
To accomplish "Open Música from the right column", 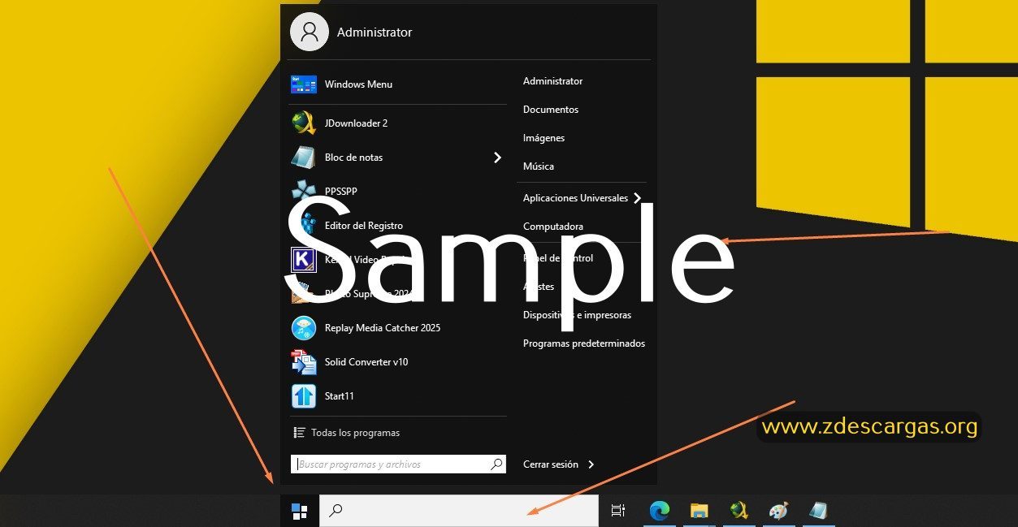I will tap(539, 166).
